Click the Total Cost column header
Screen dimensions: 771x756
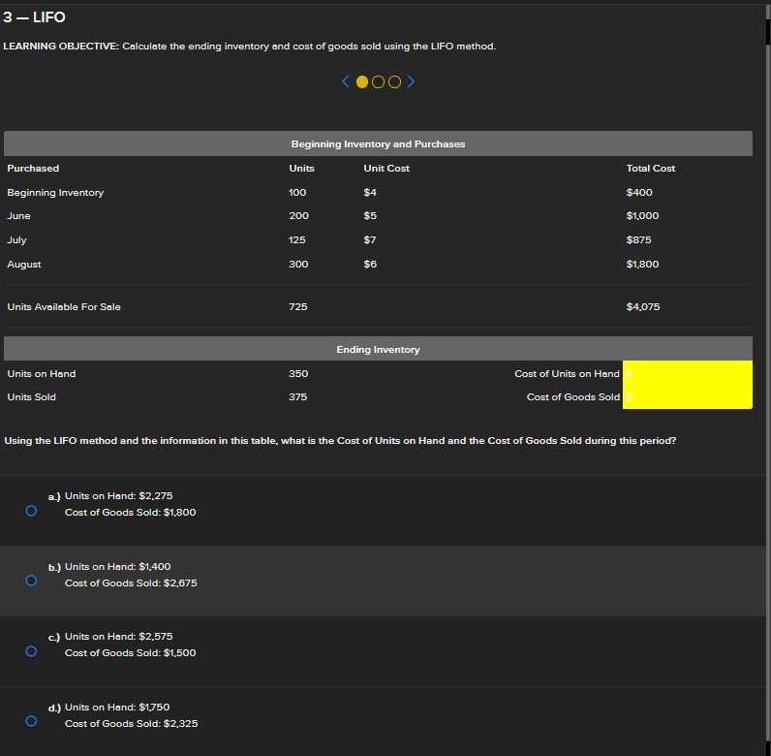click(650, 169)
